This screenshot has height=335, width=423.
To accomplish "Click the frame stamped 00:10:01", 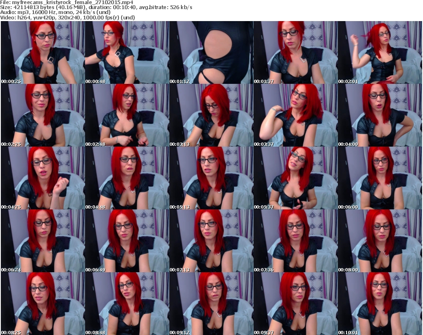I will [x=380, y=304].
